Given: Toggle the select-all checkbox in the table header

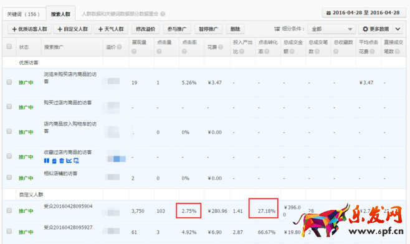Looking at the screenshot, I should tap(9, 46).
